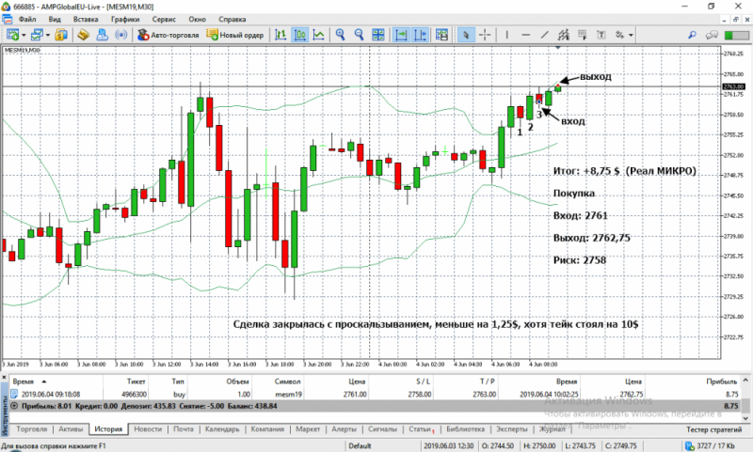The width and height of the screenshot is (753, 452).
Task: Select the order row ticket 4966300
Action: [x=375, y=394]
